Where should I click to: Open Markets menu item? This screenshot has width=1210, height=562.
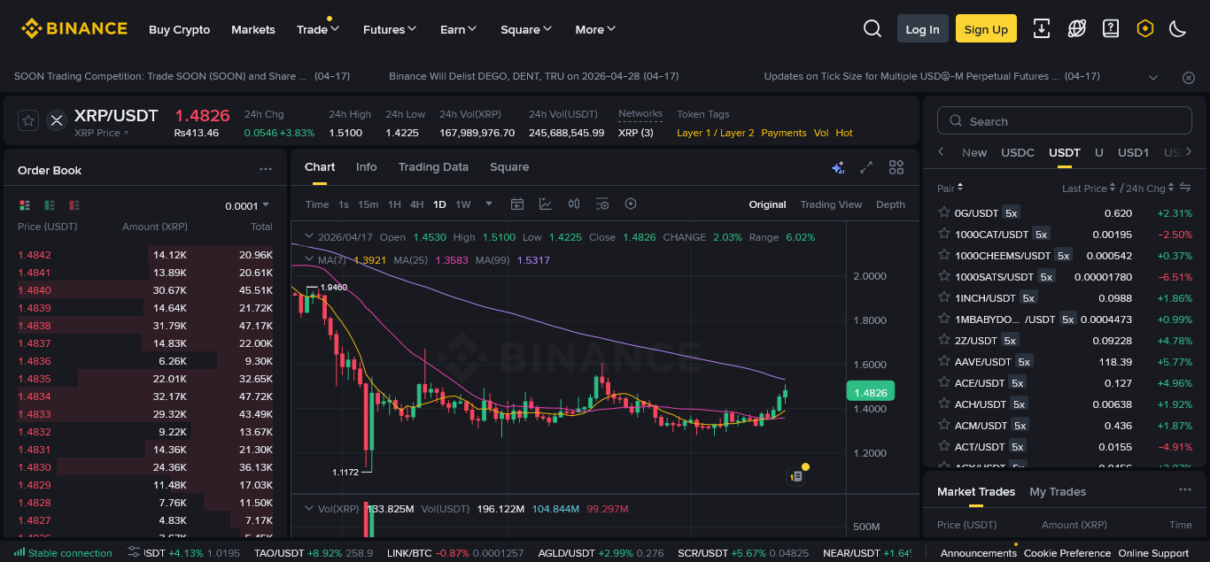pyautogui.click(x=253, y=29)
